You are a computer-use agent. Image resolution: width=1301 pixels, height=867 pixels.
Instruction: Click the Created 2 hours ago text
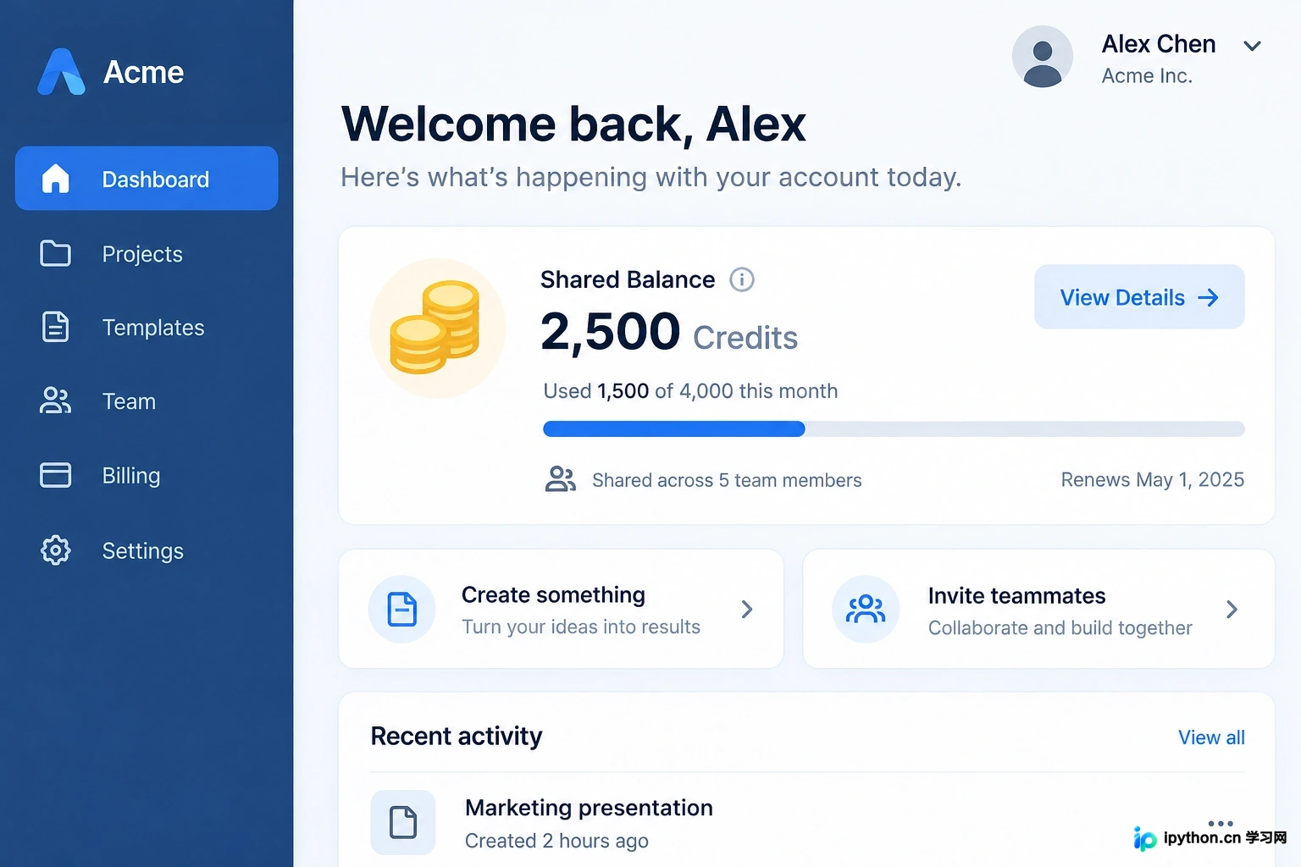[556, 841]
